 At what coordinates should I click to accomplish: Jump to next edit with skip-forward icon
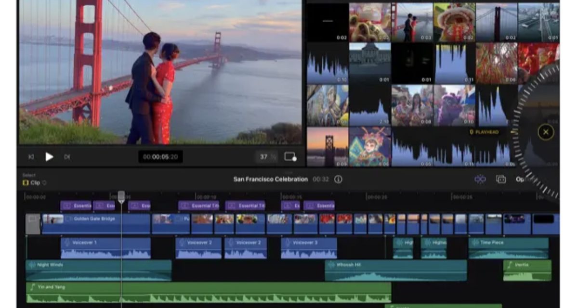click(67, 157)
